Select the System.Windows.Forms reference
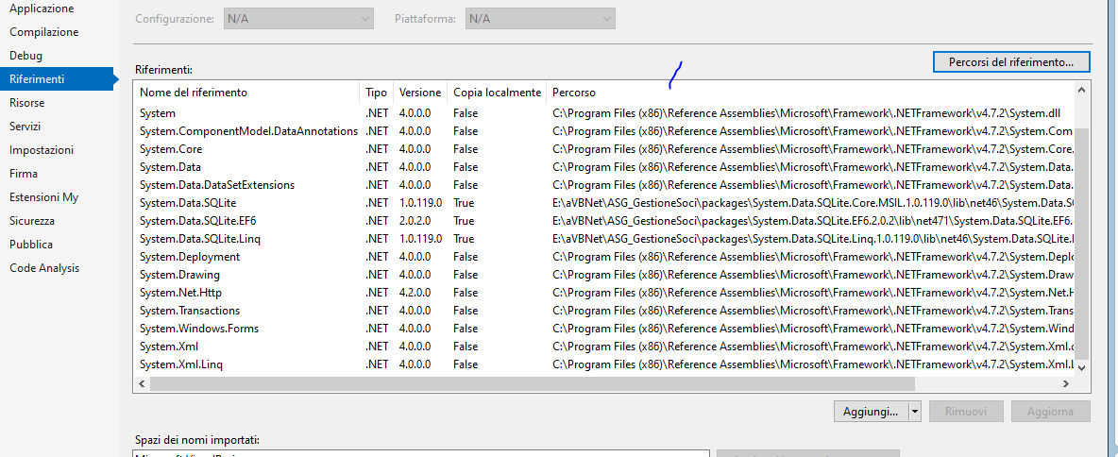 [198, 329]
